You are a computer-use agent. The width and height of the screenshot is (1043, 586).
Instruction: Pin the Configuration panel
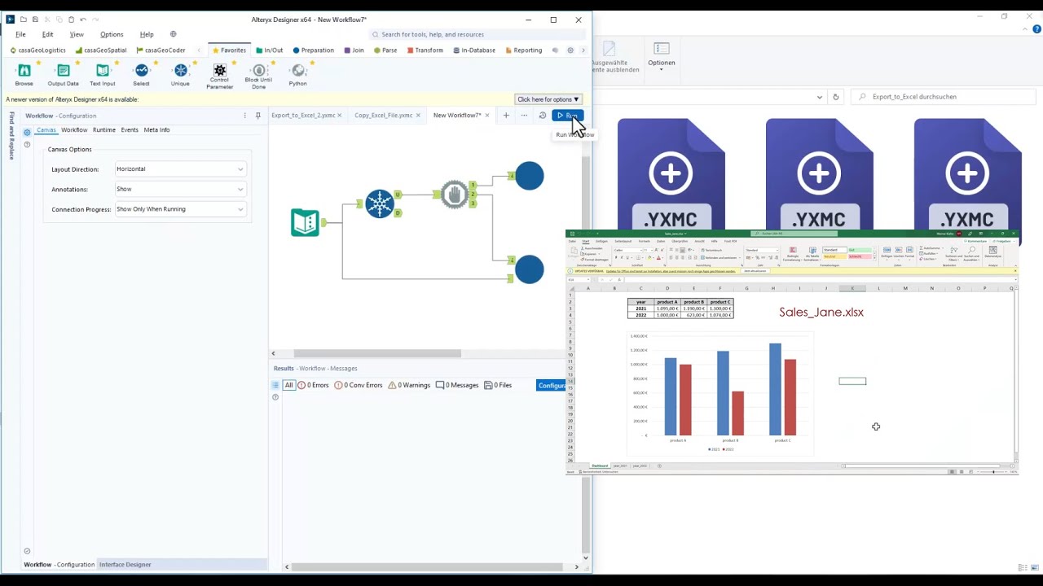tap(257, 116)
